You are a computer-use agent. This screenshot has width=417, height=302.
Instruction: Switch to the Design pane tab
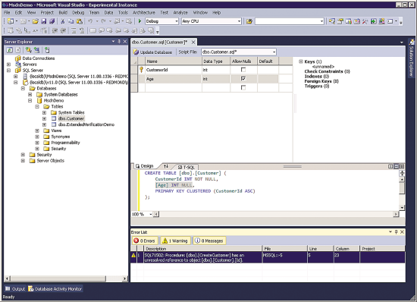point(145,166)
